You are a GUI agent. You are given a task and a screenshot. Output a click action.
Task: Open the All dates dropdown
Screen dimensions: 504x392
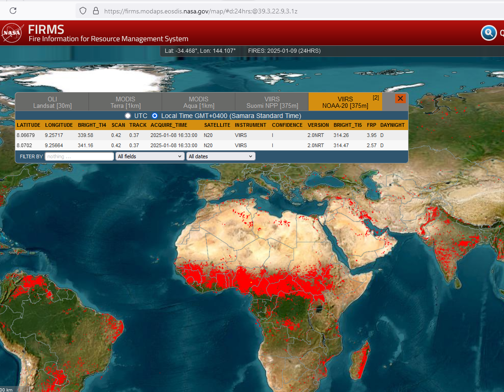point(221,156)
